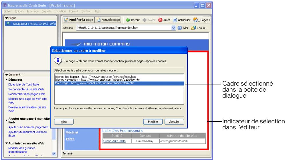
Task: Click the Actualiser refresh icon
Action: pyautogui.click(x=175, y=20)
